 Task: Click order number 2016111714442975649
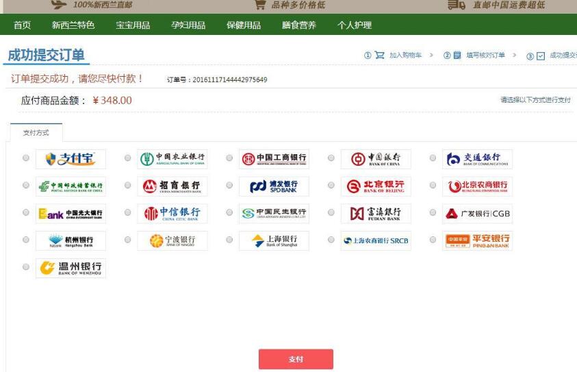point(230,79)
